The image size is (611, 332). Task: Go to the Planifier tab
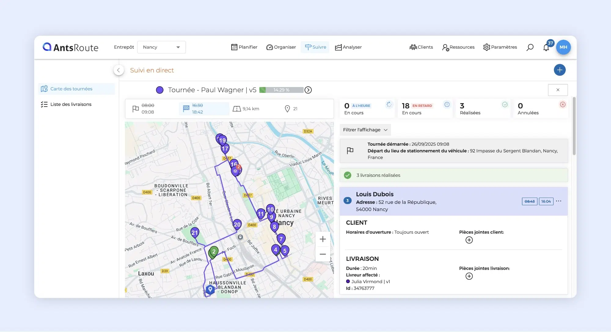pyautogui.click(x=244, y=47)
